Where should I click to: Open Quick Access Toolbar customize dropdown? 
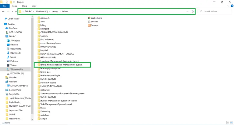pyautogui.click(x=14, y=2)
